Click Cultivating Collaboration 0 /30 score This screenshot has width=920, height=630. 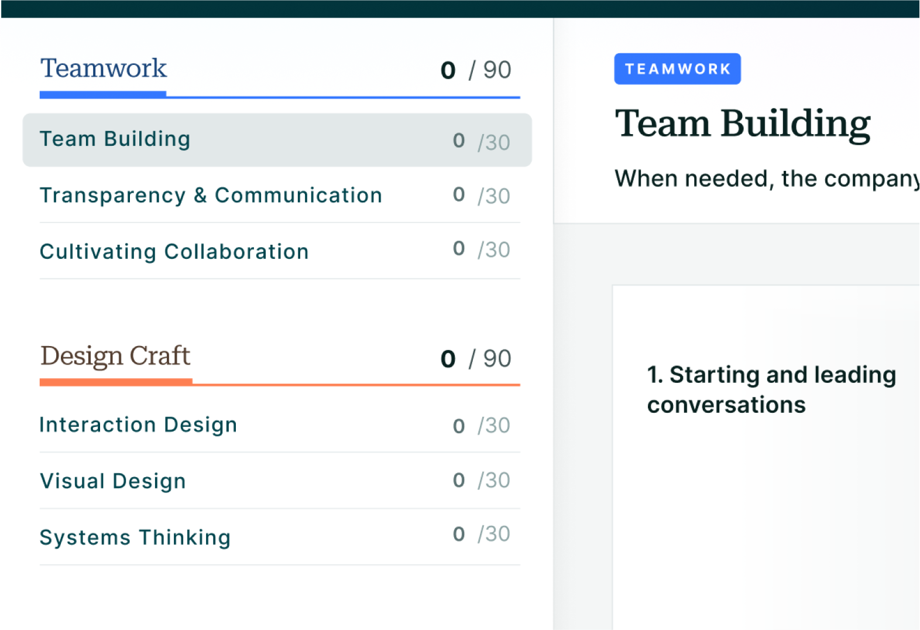coord(482,249)
